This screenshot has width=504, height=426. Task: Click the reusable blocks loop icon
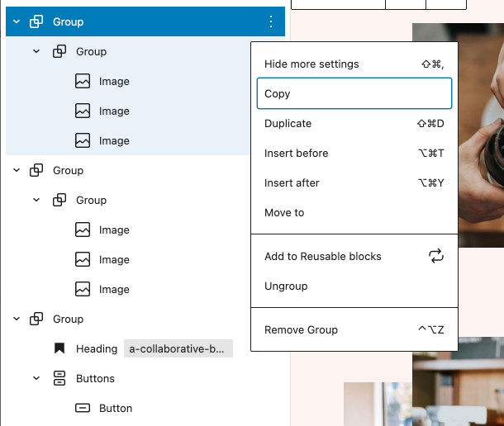point(436,256)
